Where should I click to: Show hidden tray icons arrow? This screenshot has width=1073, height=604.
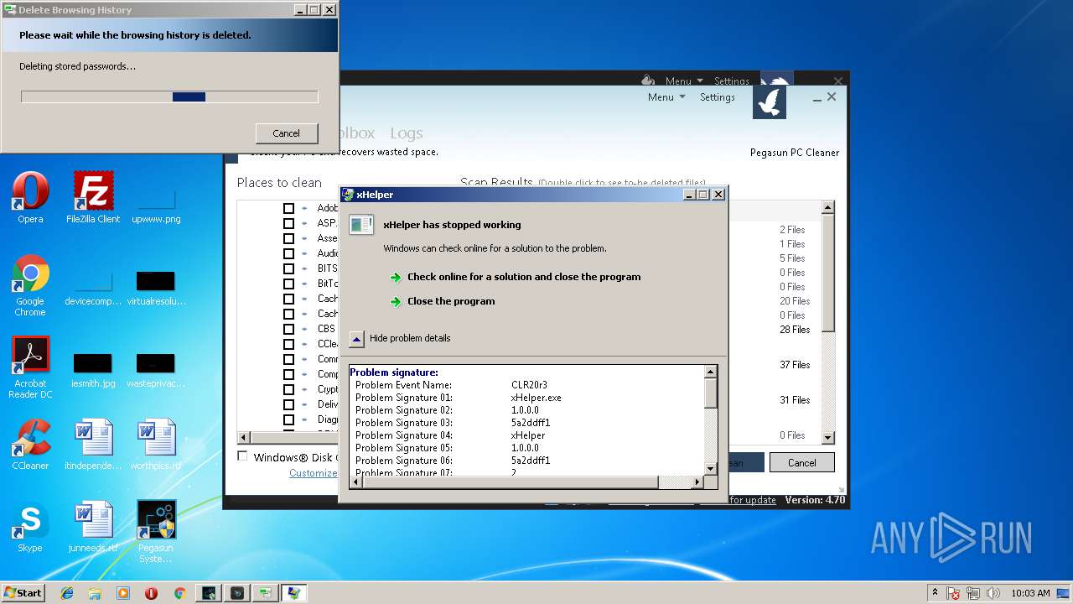click(x=935, y=593)
